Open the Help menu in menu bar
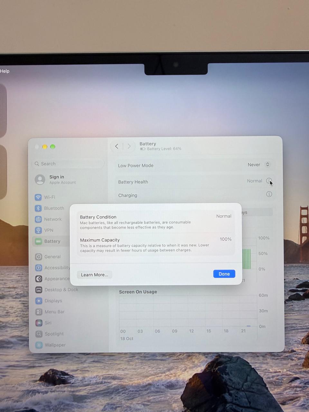 5,71
